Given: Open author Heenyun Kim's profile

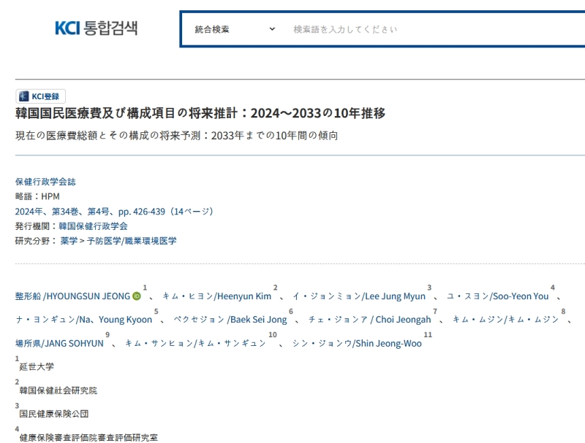Looking at the screenshot, I should [216, 296].
